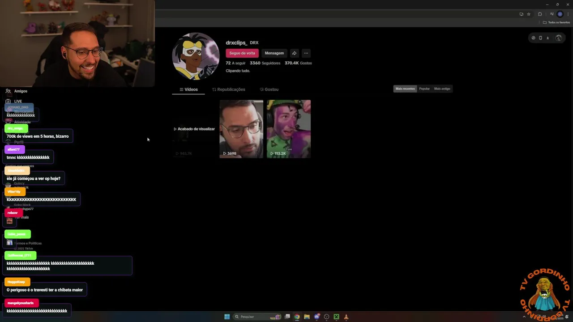573x322 pixels.
Task: Open the Acabado de visualizar video
Action: 194,129
